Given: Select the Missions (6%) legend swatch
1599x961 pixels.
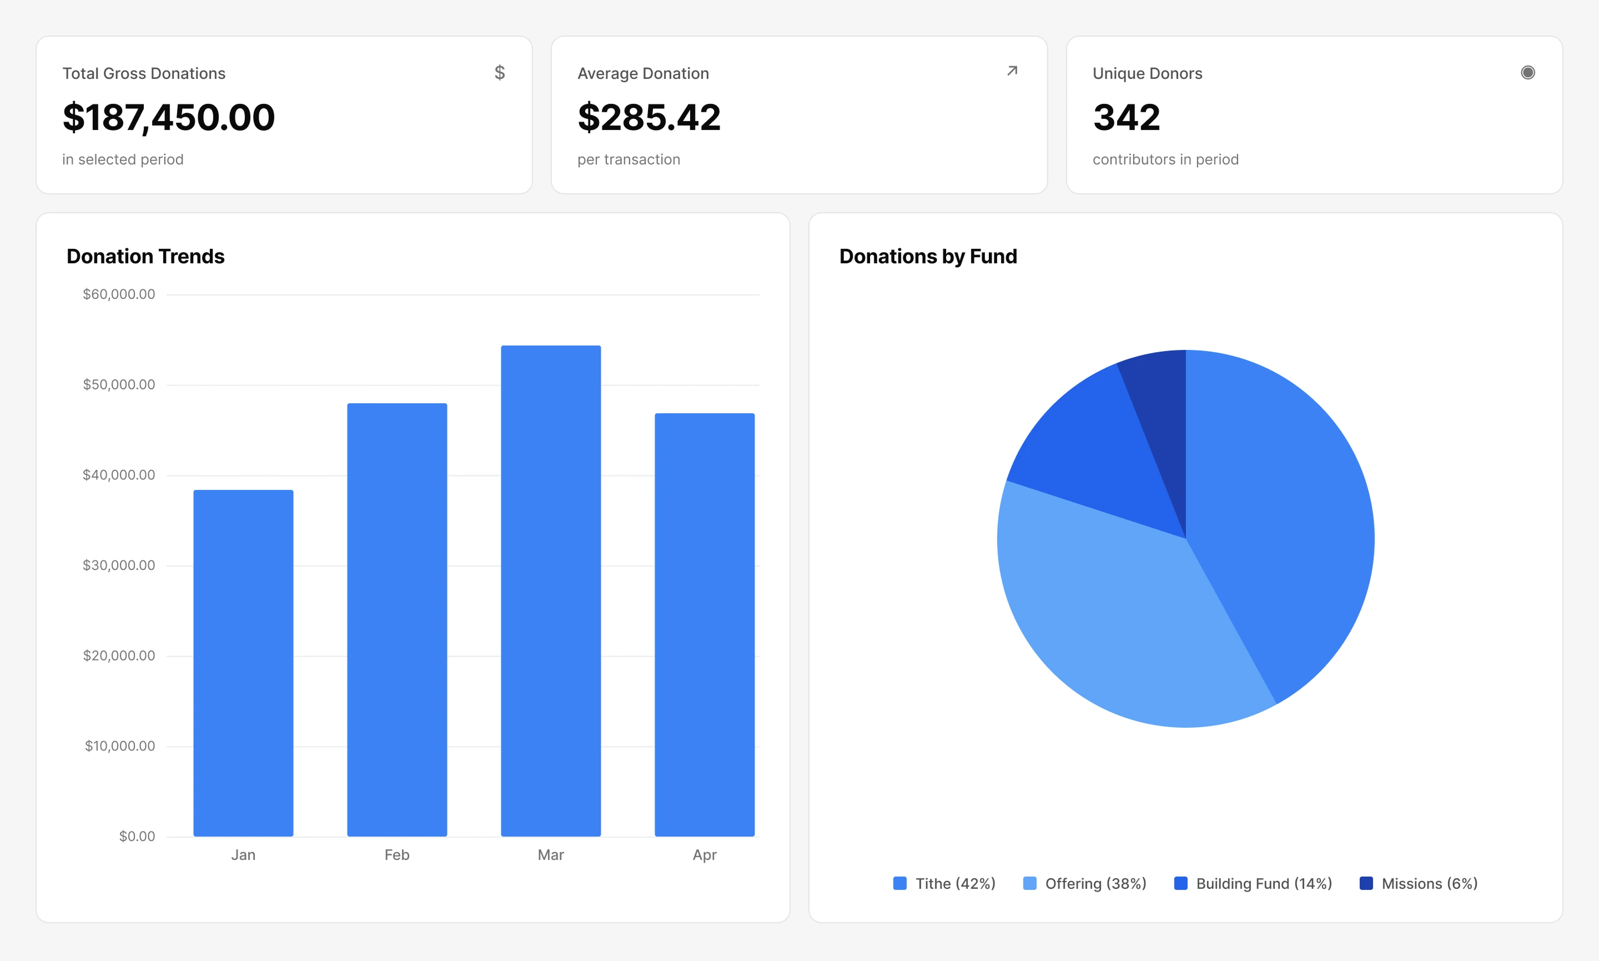Looking at the screenshot, I should coord(1366,883).
